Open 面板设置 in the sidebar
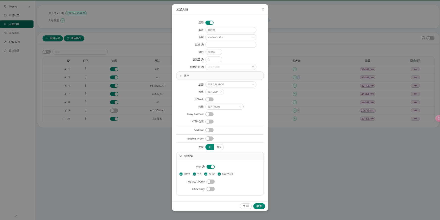 (14, 33)
